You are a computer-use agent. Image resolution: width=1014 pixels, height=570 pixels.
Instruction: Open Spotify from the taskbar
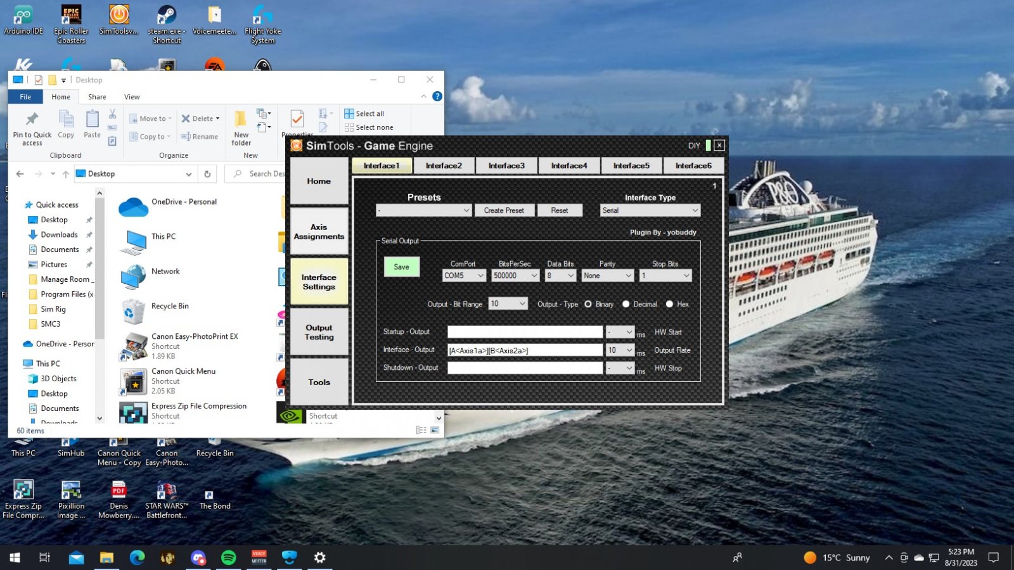pyautogui.click(x=228, y=557)
